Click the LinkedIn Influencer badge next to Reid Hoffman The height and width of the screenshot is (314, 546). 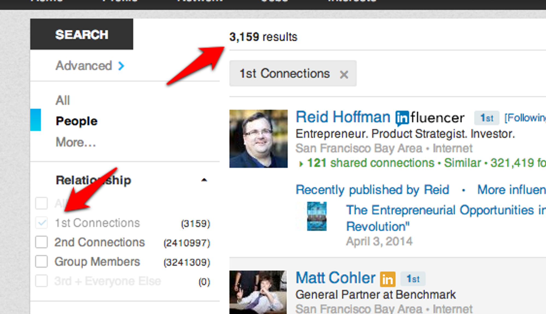click(x=430, y=118)
